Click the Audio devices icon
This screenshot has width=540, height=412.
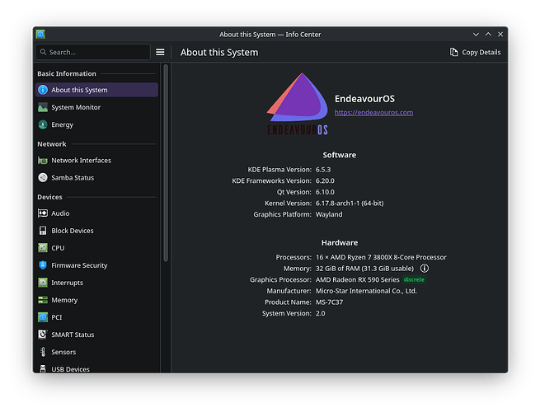click(43, 213)
